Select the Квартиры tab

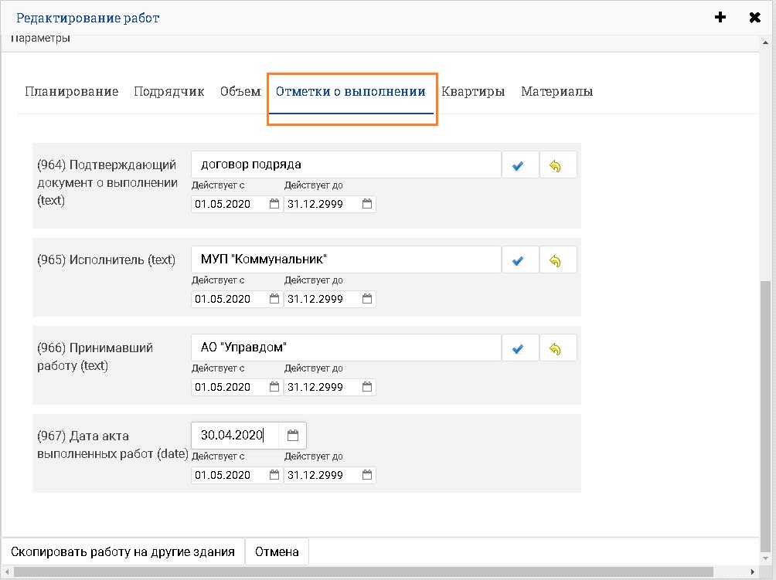click(x=473, y=91)
